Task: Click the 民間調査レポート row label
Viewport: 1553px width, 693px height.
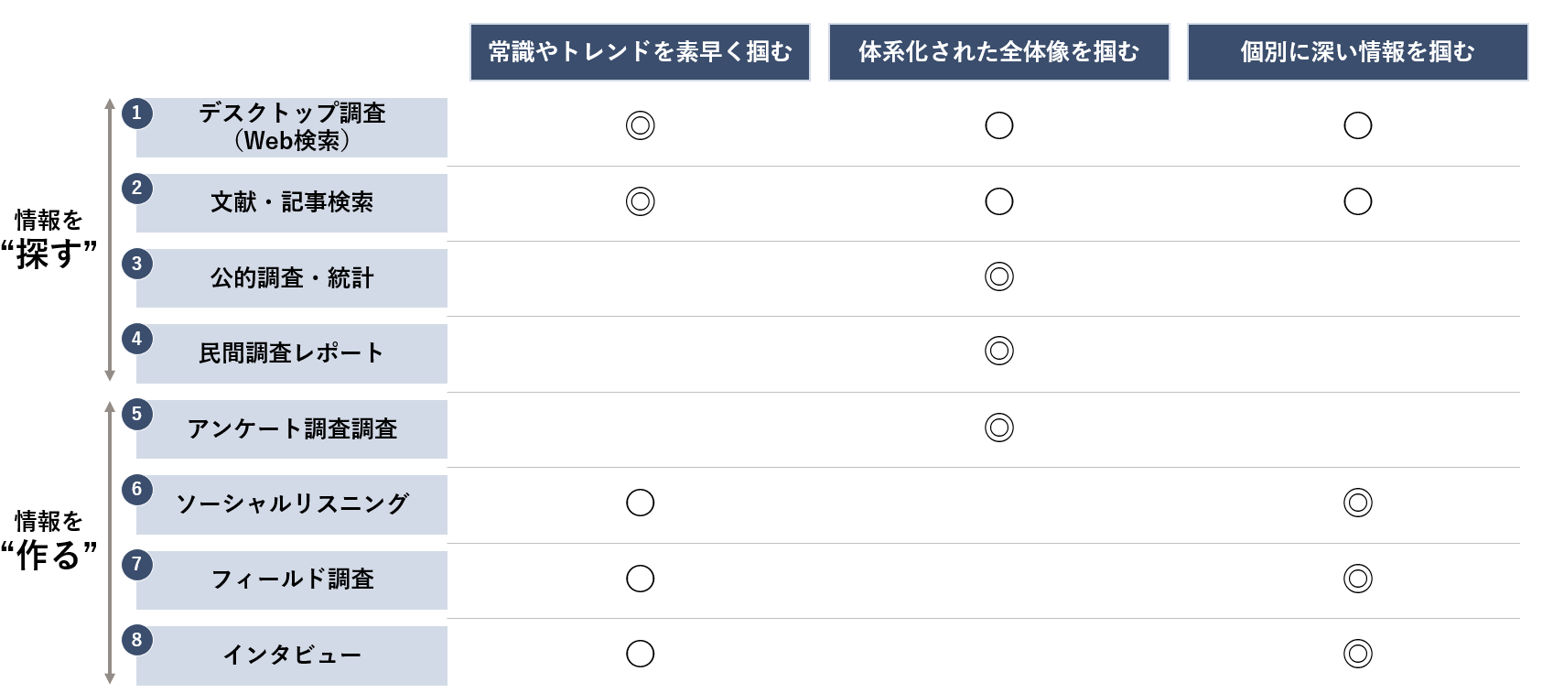Action: point(292,353)
